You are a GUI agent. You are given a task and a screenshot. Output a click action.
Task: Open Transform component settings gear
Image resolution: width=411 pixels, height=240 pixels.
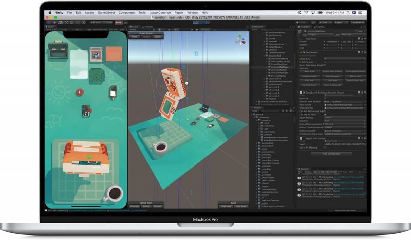click(365, 39)
